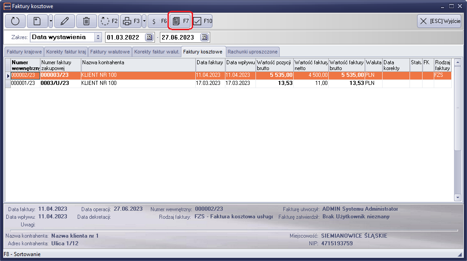Screen dimensions: 467x261
Task: Click the [ESC] Wyjście exit button
Action: pos(439,21)
